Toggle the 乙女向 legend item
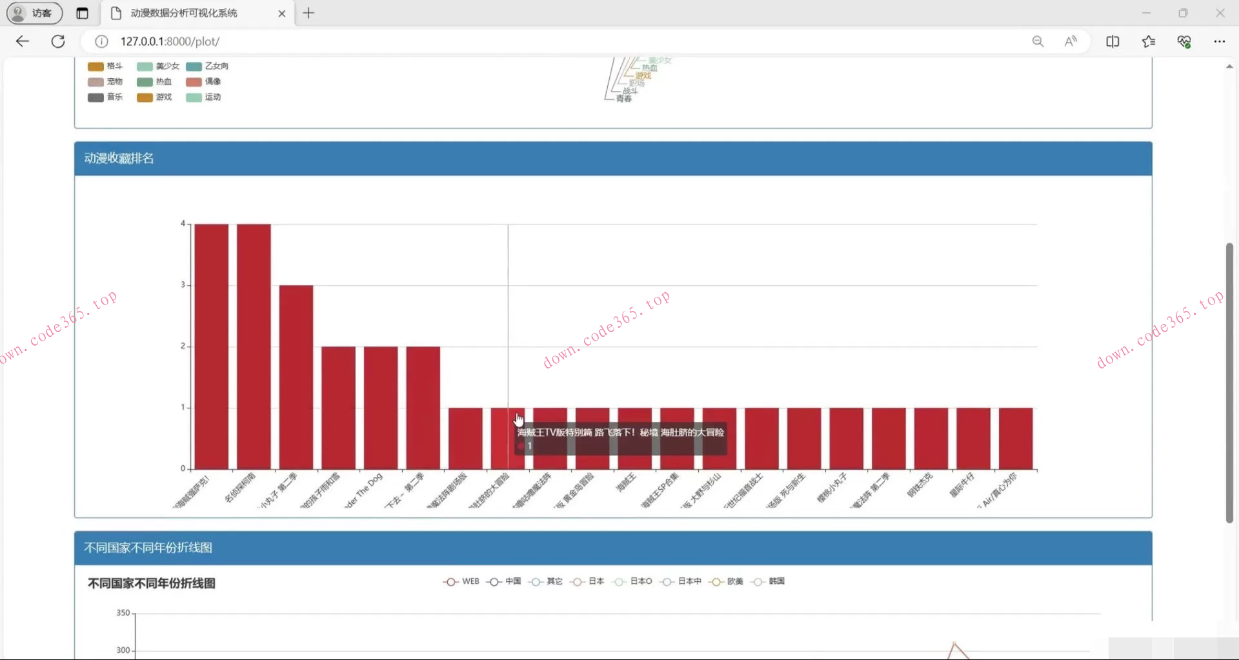The image size is (1239, 660). tap(207, 66)
